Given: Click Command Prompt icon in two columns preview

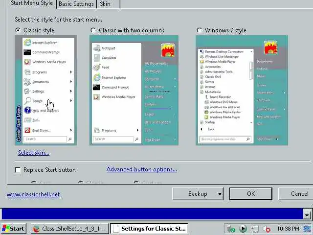Looking at the screenshot, I should click(x=96, y=87).
